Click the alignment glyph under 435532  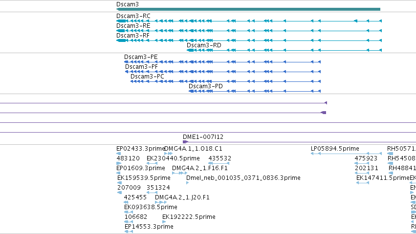[x=219, y=163]
